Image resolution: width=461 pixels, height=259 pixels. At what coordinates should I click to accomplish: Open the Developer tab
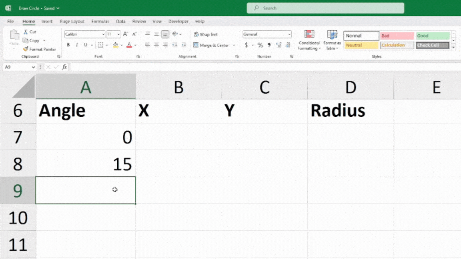tap(178, 21)
